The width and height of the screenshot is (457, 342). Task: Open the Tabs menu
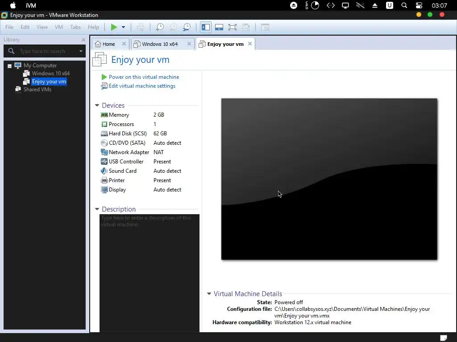coord(75,27)
